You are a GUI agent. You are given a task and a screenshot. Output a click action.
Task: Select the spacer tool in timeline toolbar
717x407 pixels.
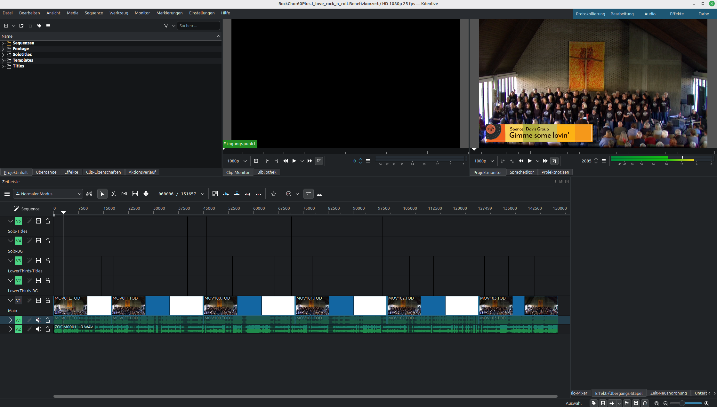click(124, 194)
